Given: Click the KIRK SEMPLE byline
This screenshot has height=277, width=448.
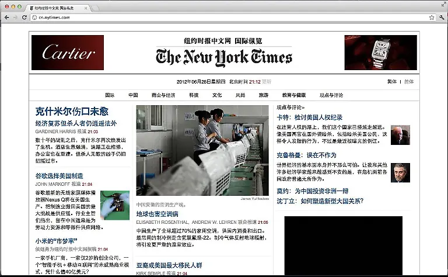Looking at the screenshot, I should [150, 273].
